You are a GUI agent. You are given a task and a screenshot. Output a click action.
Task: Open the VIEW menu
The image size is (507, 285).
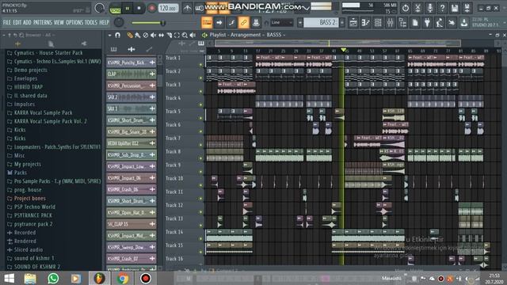point(59,22)
